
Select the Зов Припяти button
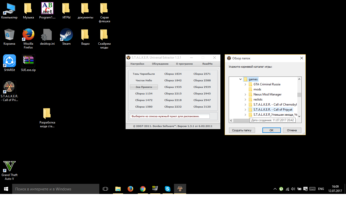(144, 87)
